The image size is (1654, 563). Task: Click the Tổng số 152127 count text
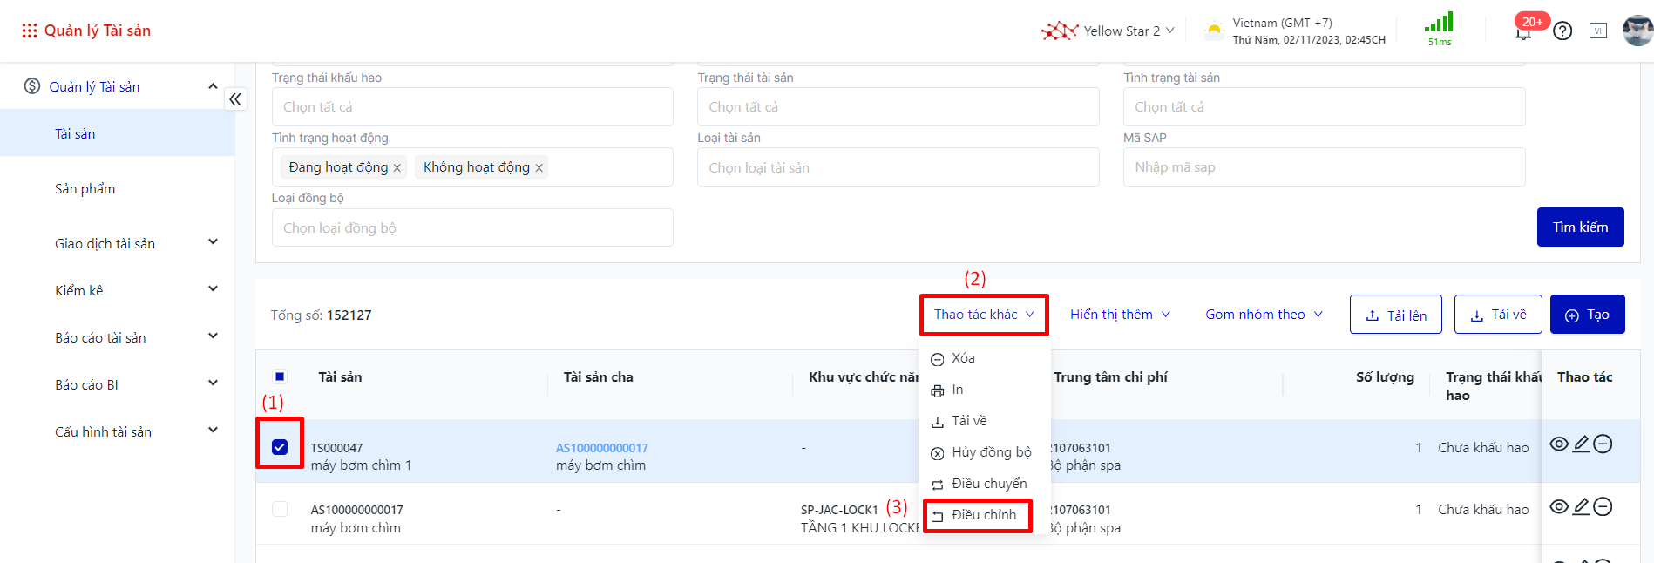tap(321, 315)
